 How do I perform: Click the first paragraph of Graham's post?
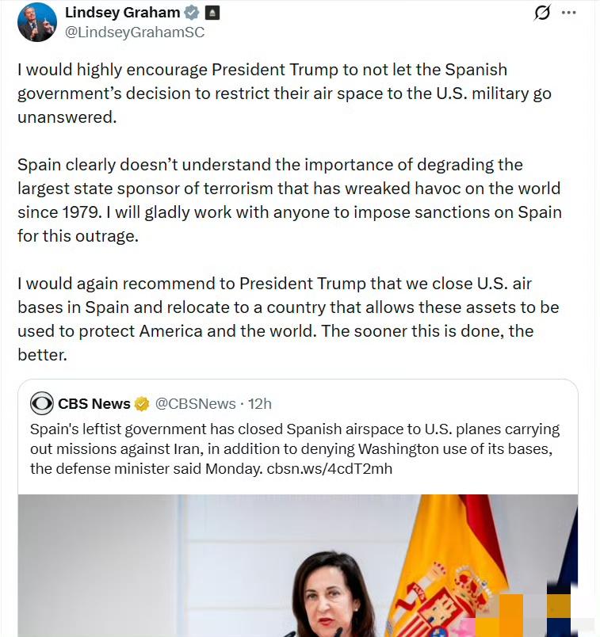284,93
